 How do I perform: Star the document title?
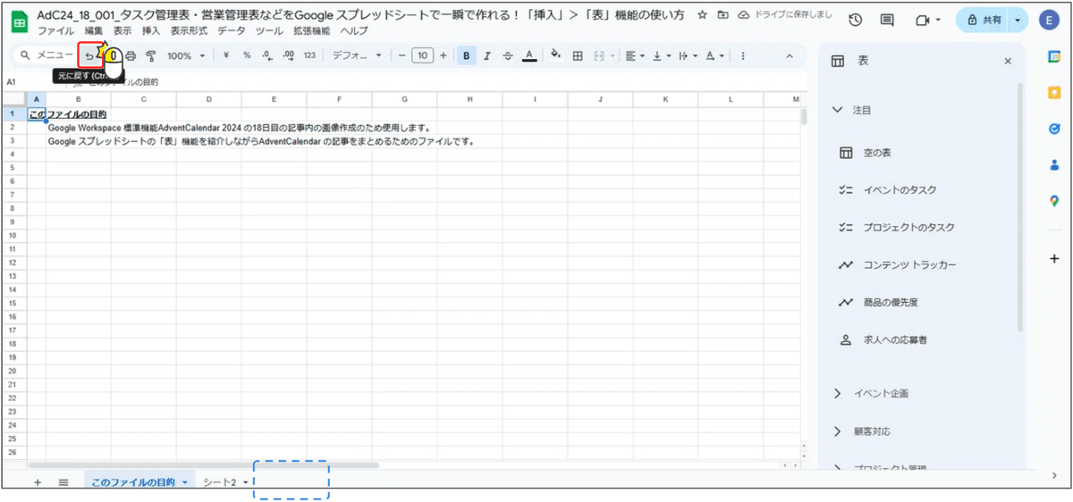pyautogui.click(x=702, y=16)
